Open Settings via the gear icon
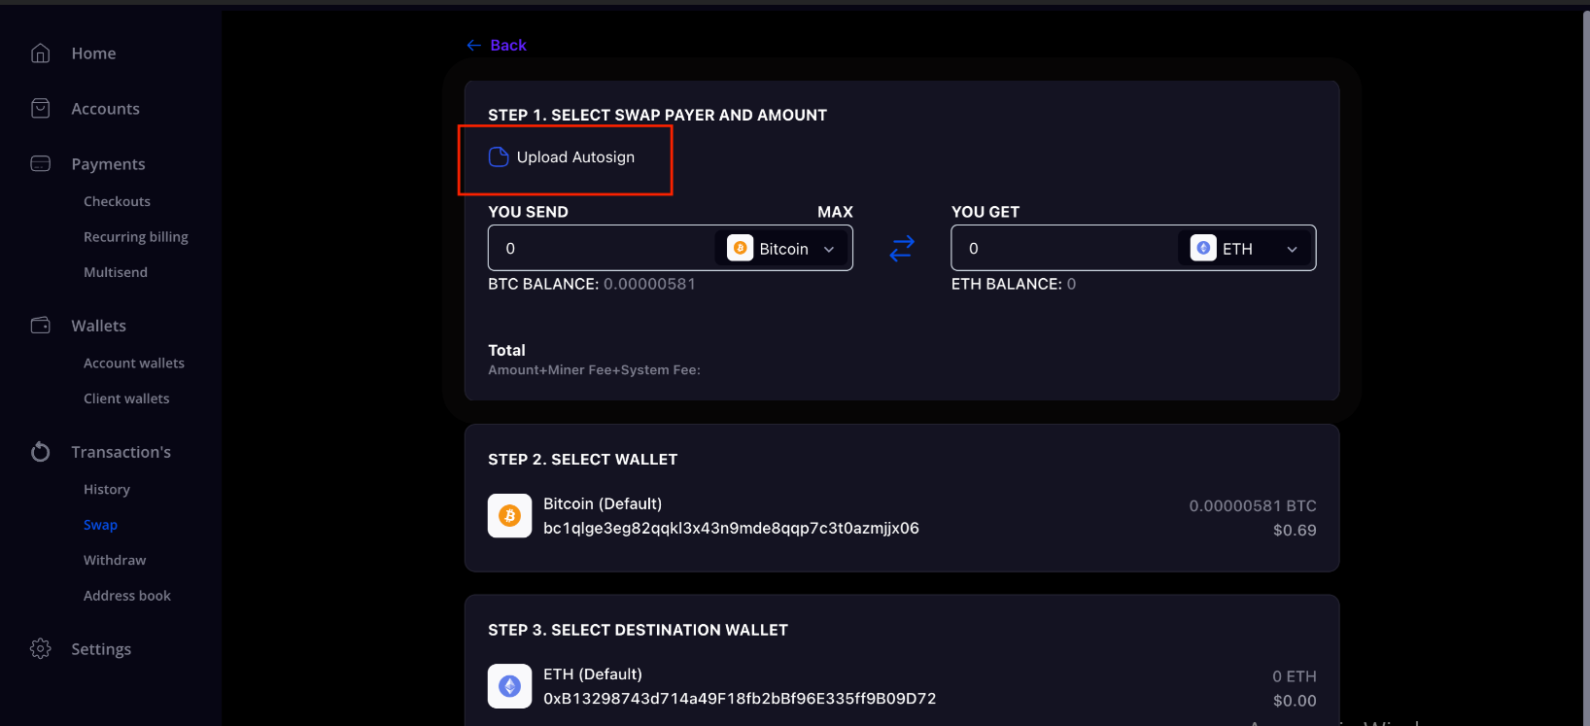Image resolution: width=1590 pixels, height=726 pixels. pyautogui.click(x=40, y=648)
